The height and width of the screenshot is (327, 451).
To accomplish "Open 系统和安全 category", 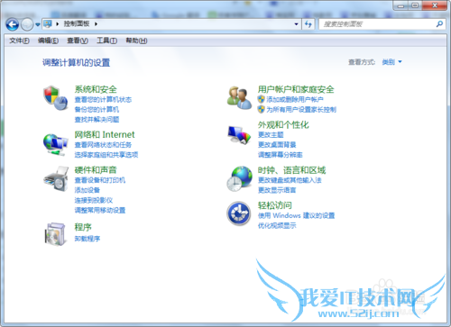I will tap(96, 89).
